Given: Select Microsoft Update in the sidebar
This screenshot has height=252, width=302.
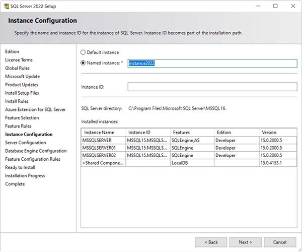Looking at the screenshot, I should (22, 77).
